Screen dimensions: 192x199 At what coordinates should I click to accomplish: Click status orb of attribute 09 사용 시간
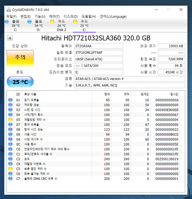click(x=10, y=134)
